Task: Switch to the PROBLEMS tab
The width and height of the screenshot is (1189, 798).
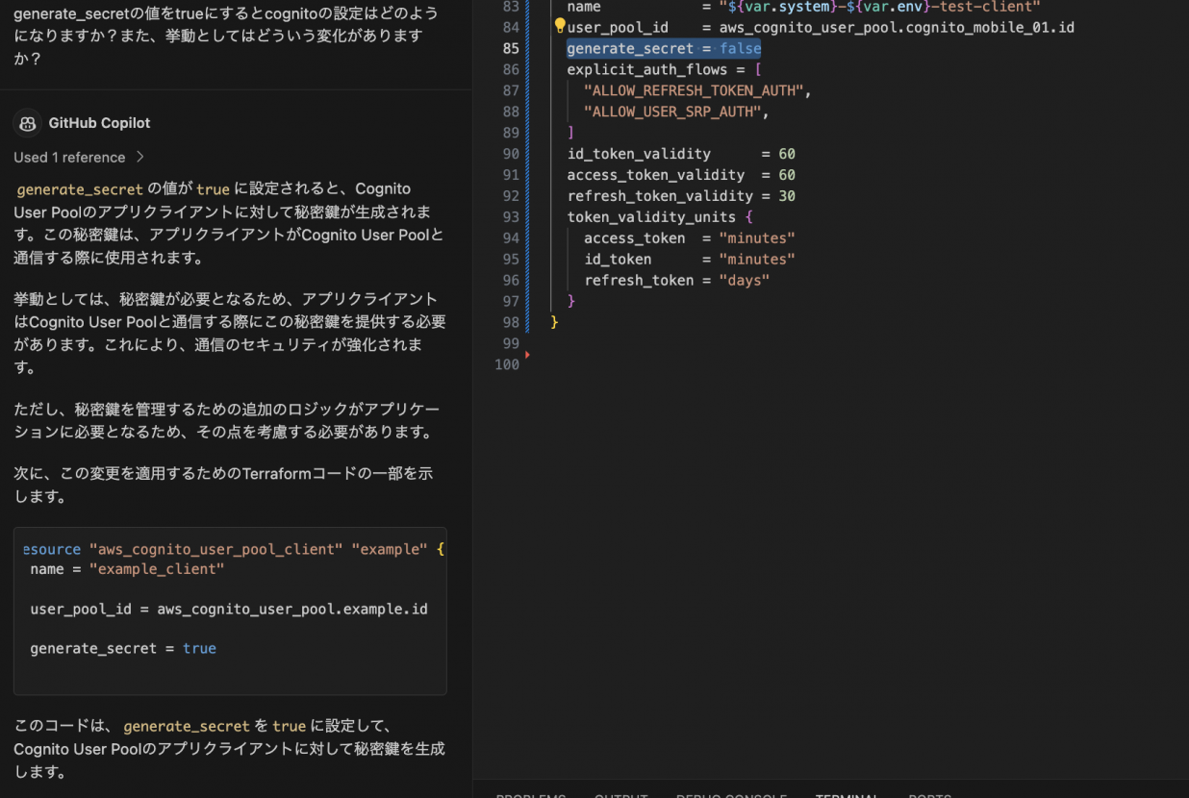Action: [530, 795]
